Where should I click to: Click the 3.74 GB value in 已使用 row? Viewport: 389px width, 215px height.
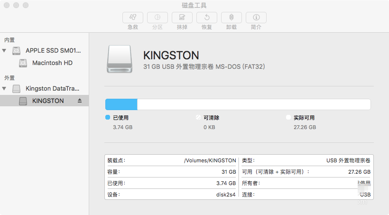pos(226,183)
